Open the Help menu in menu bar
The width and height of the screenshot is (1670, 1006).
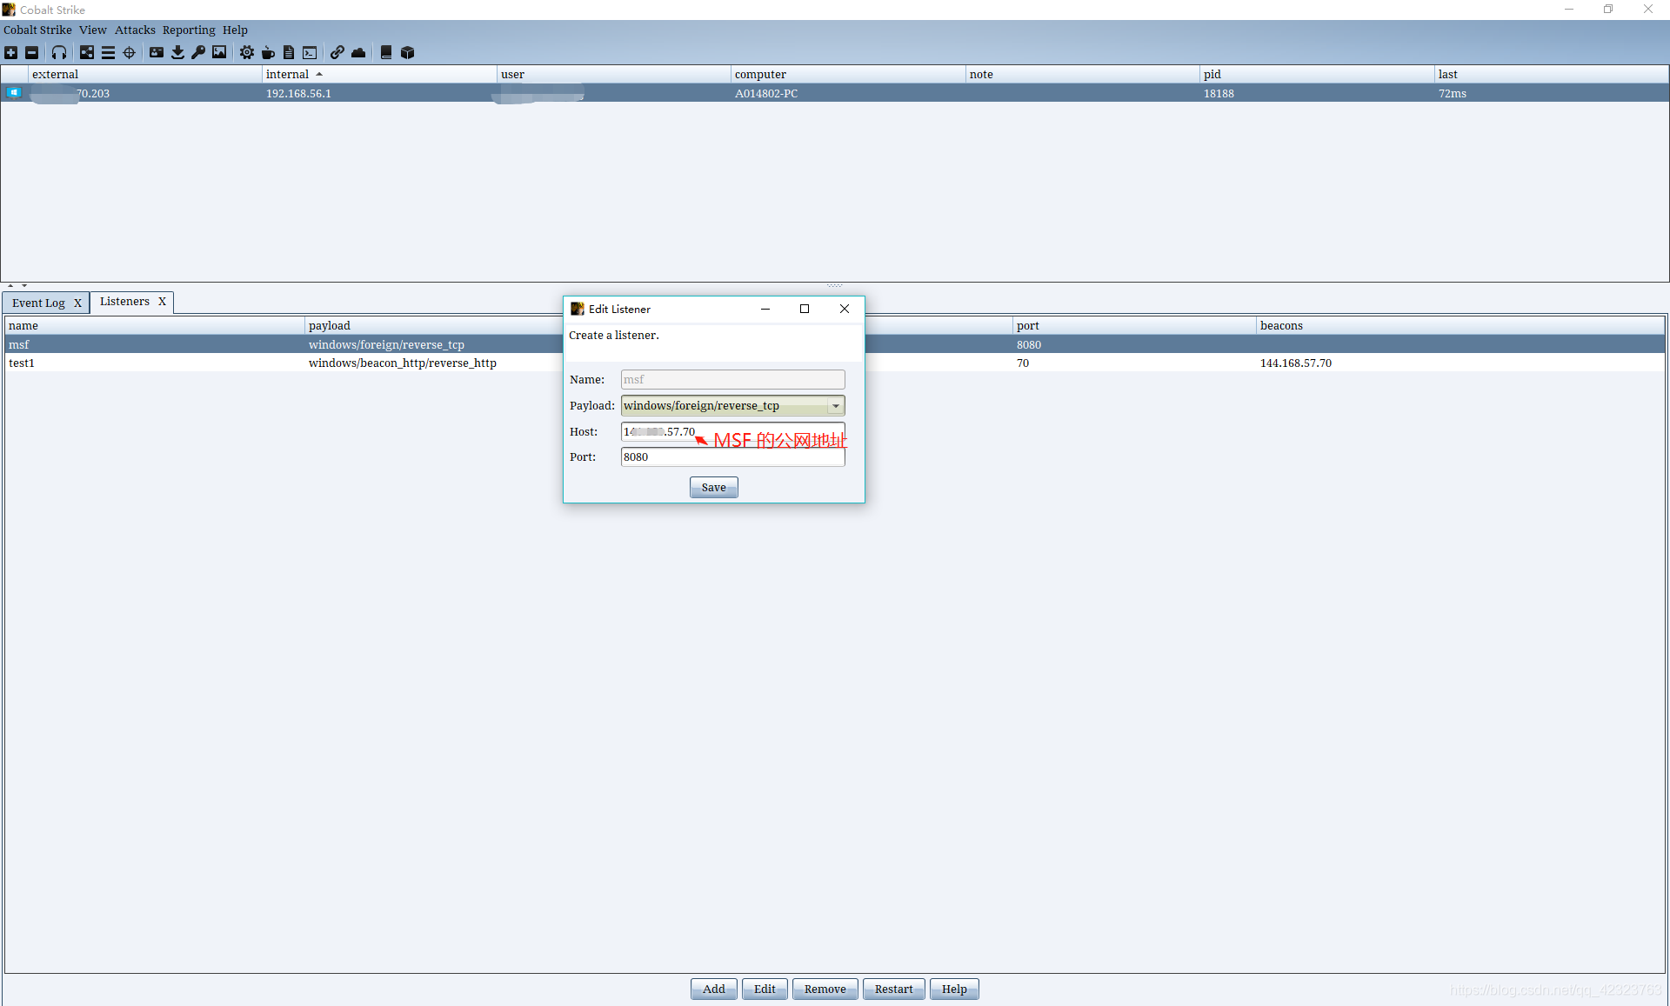[x=235, y=30]
